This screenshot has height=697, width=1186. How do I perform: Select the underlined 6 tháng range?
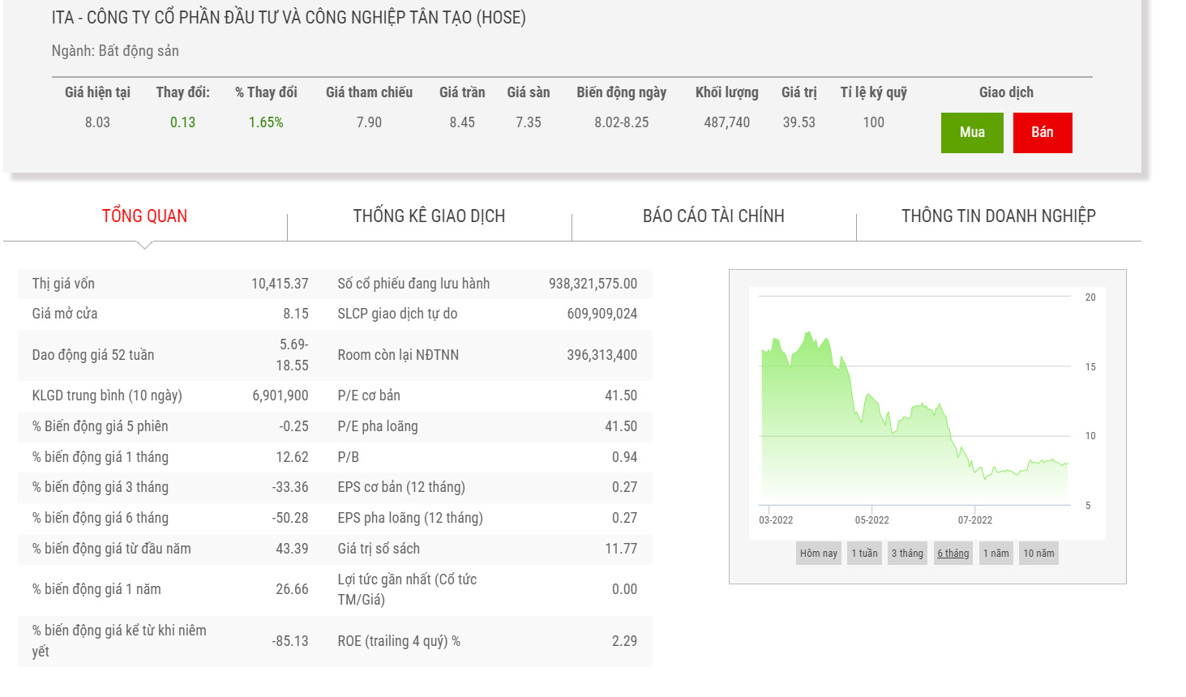tap(953, 554)
